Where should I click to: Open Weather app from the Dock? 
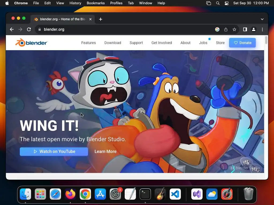click(x=212, y=194)
